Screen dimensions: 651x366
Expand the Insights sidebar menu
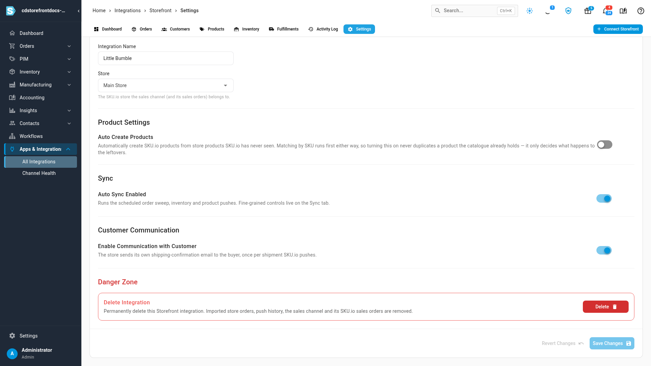point(69,110)
